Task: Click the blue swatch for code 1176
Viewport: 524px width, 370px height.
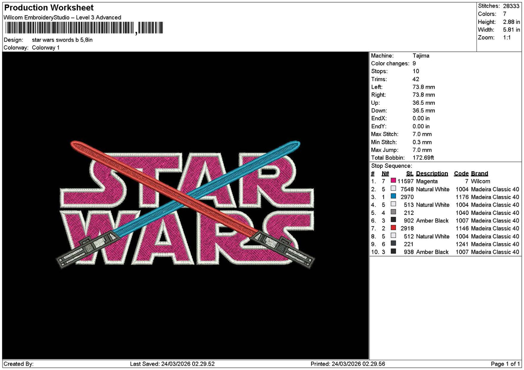Action: point(393,196)
